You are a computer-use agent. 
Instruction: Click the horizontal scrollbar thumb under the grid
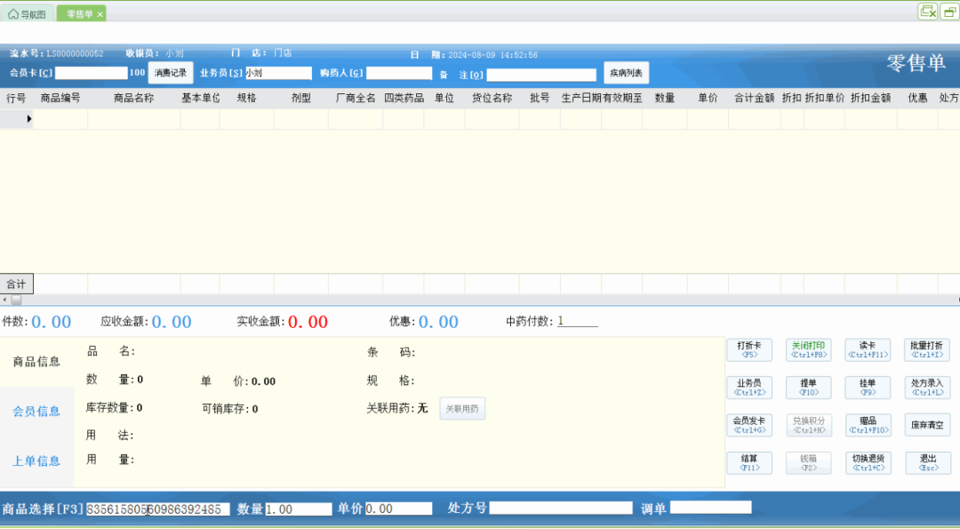[x=15, y=301]
